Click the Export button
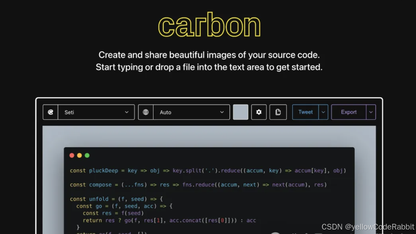 point(349,112)
